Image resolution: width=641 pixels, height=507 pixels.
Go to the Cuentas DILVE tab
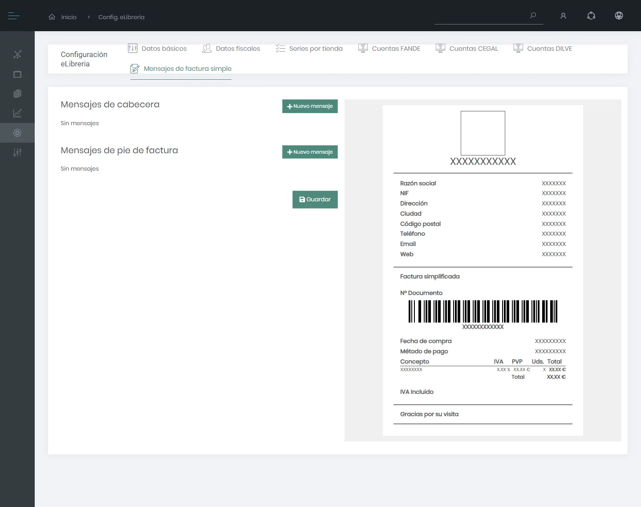[x=543, y=49]
